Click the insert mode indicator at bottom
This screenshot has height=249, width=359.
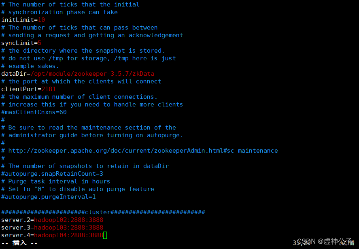[x=19, y=243]
